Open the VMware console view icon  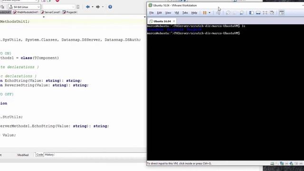click(x=282, y=13)
